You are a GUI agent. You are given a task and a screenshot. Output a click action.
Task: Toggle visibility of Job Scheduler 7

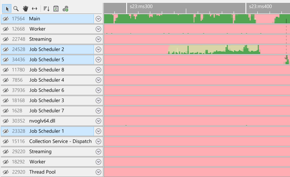[x=6, y=111]
